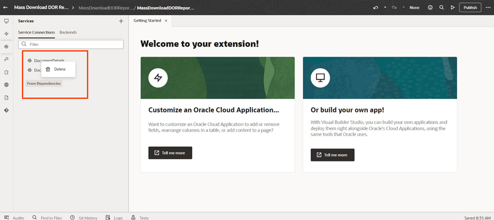Click the Services panel title
494x220 pixels.
click(x=26, y=21)
